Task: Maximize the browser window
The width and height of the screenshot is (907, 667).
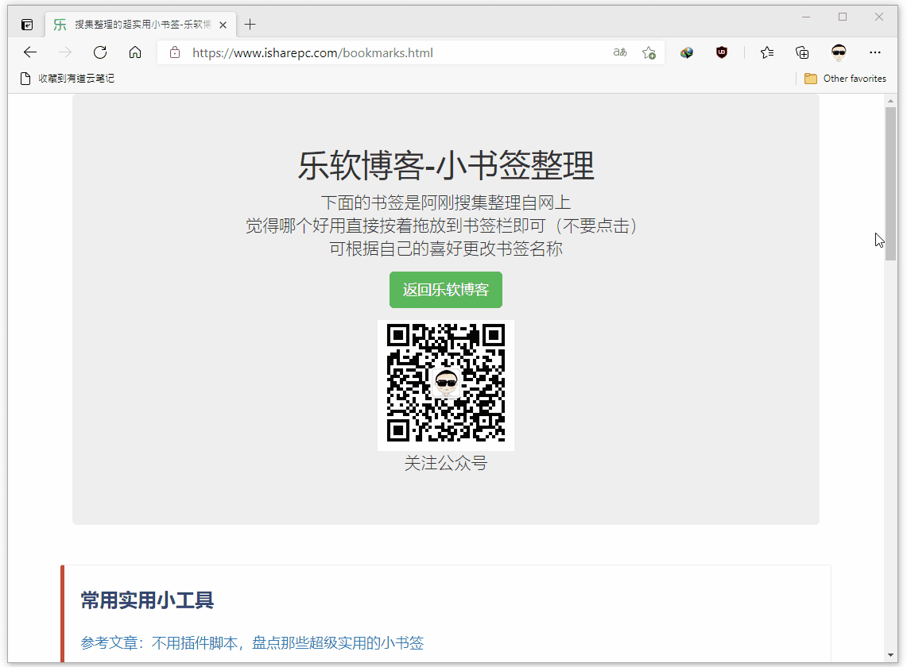Action: click(843, 17)
